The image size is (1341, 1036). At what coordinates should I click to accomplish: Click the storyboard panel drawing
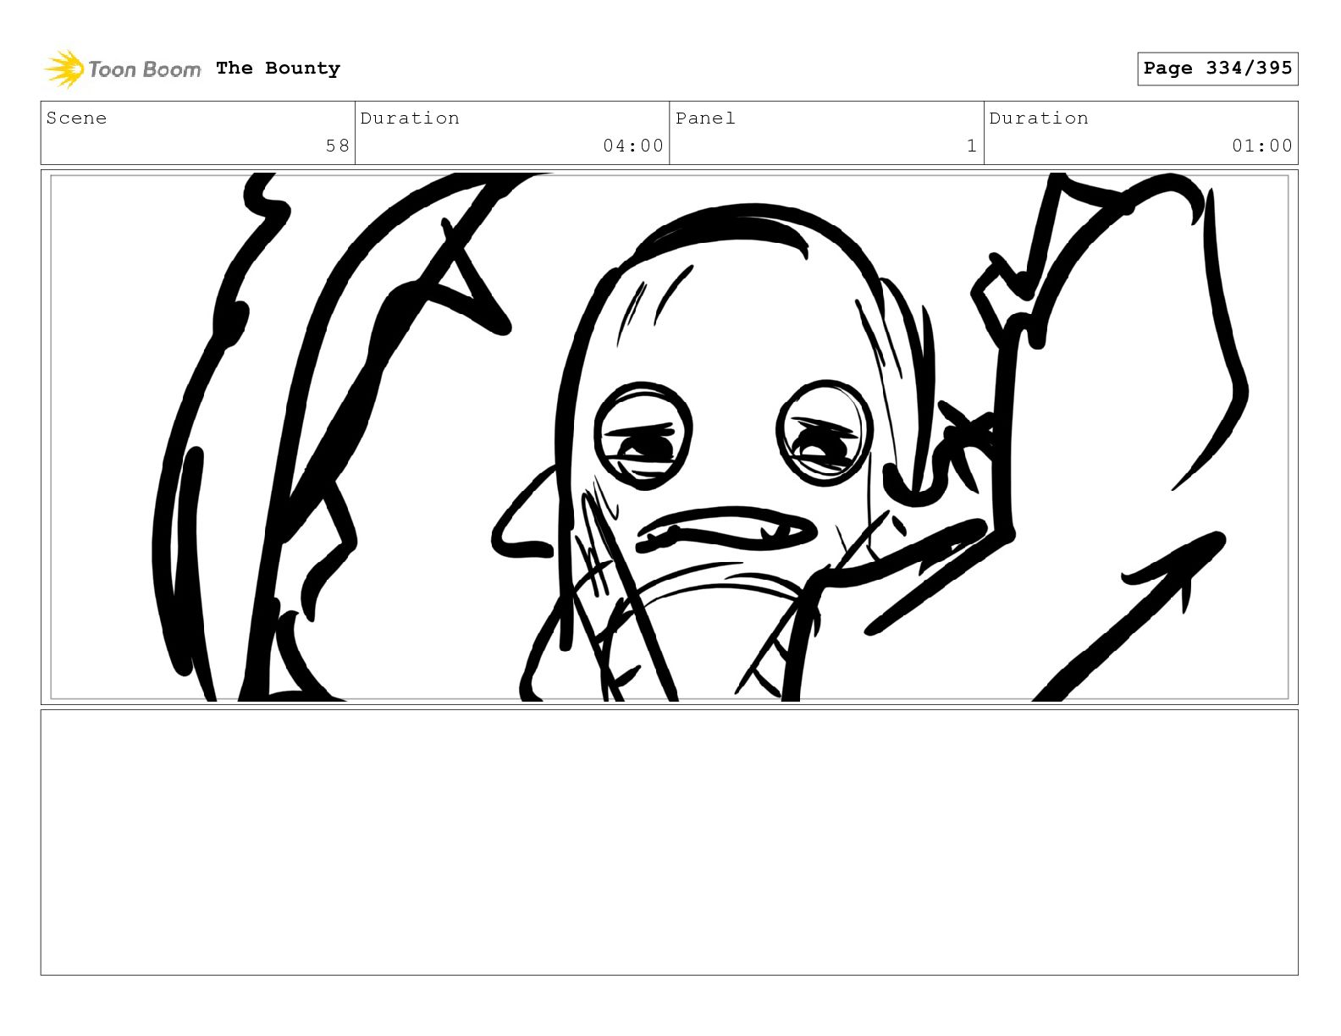tap(670, 437)
